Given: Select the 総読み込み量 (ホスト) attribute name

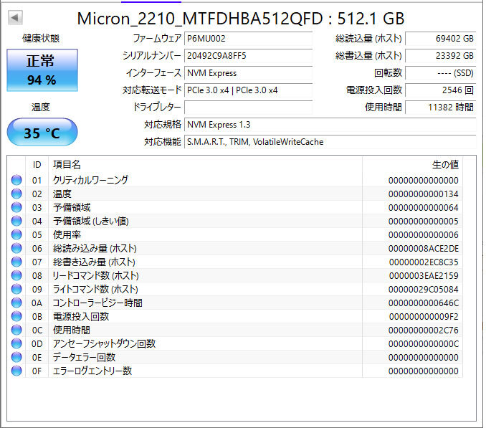Looking at the screenshot, I should [x=95, y=249].
